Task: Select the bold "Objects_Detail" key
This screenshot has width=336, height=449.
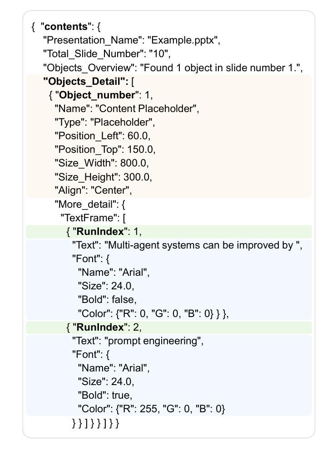Action: [85, 82]
